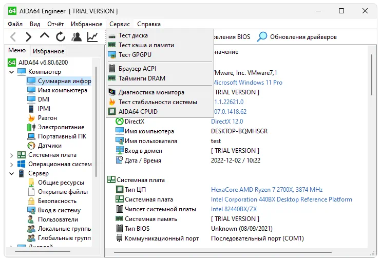Choose Тест стабильности системы menu entry
This screenshot has height=261, width=381.
(160, 102)
